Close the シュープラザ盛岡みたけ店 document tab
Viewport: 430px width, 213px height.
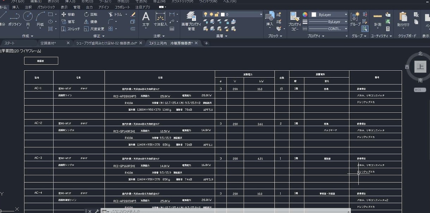[x=141, y=43]
